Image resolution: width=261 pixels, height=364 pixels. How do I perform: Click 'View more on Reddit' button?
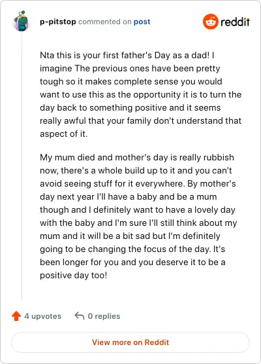coord(130,342)
